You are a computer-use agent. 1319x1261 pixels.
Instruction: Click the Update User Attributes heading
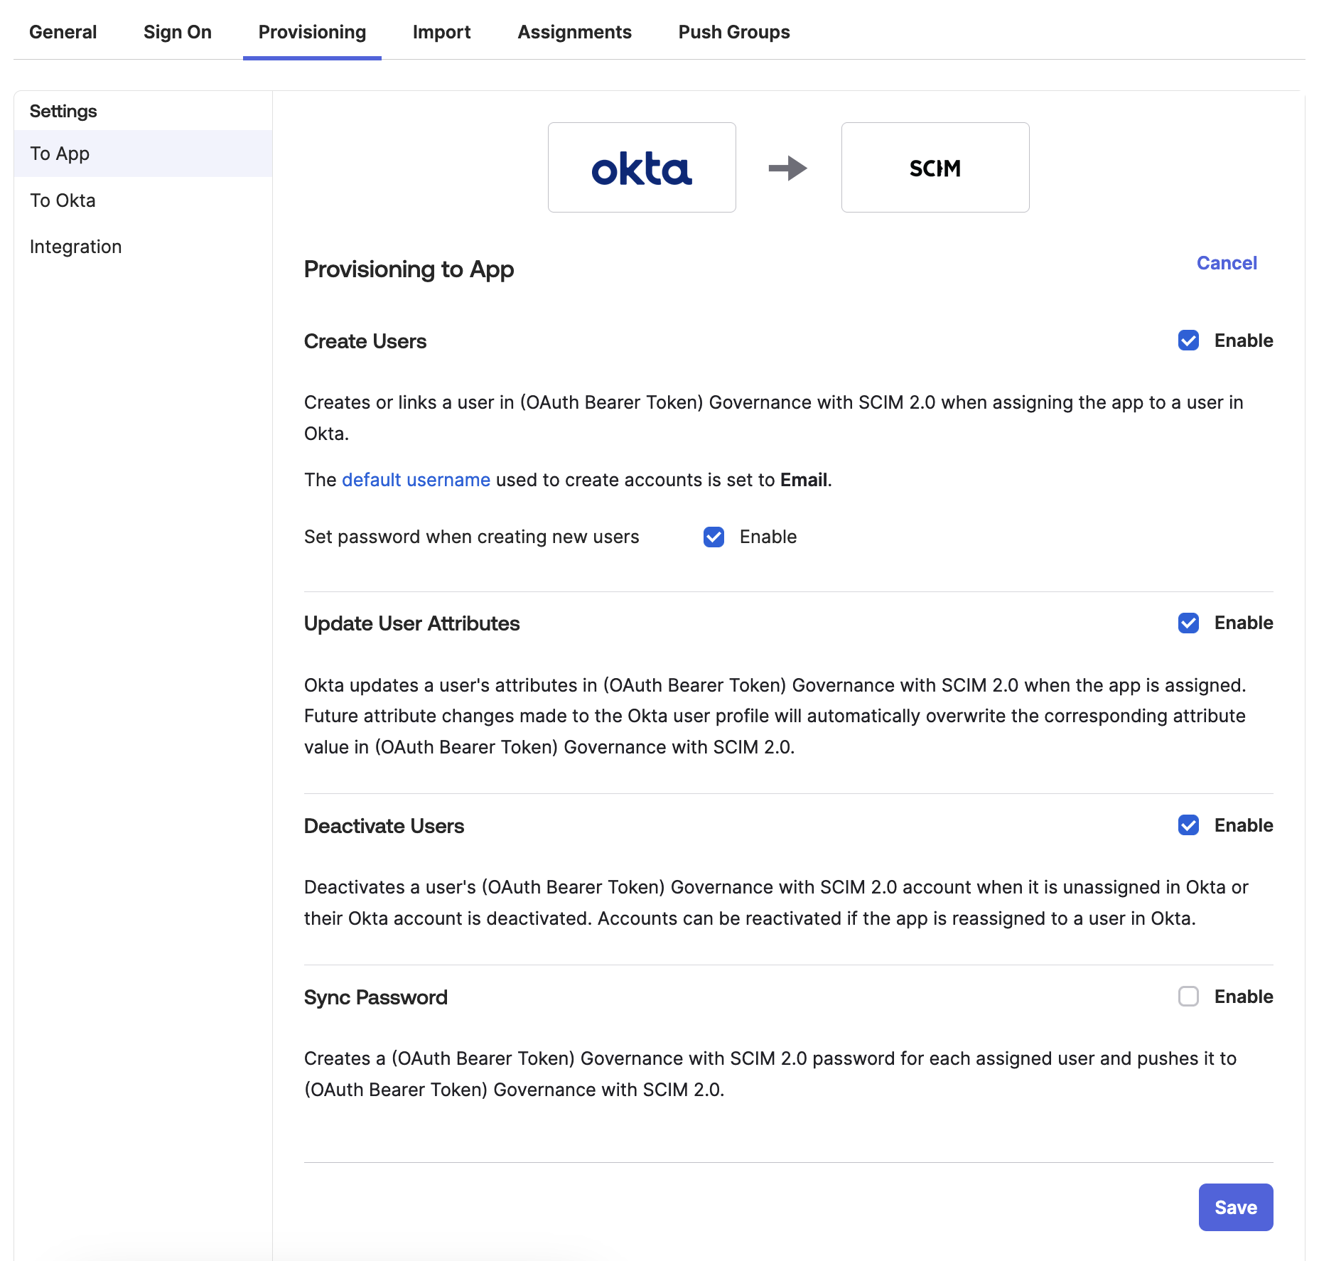point(412,623)
